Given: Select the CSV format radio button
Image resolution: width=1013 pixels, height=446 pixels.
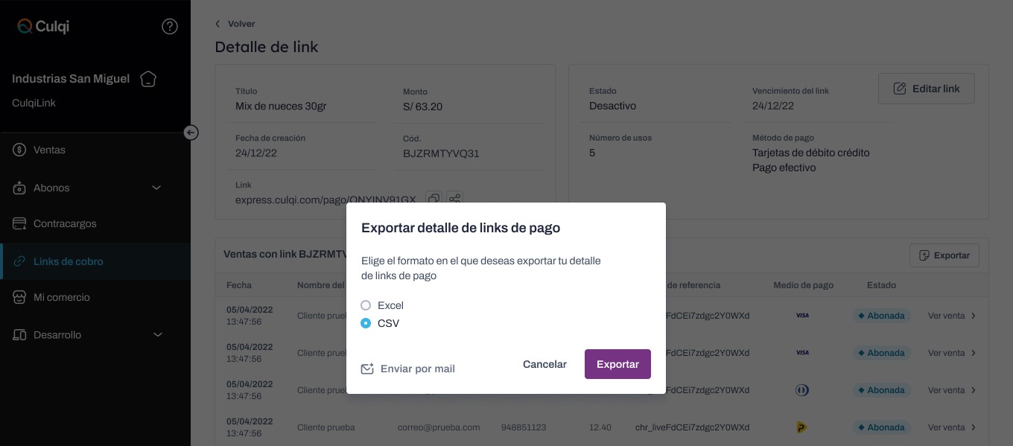Looking at the screenshot, I should pyautogui.click(x=366, y=323).
